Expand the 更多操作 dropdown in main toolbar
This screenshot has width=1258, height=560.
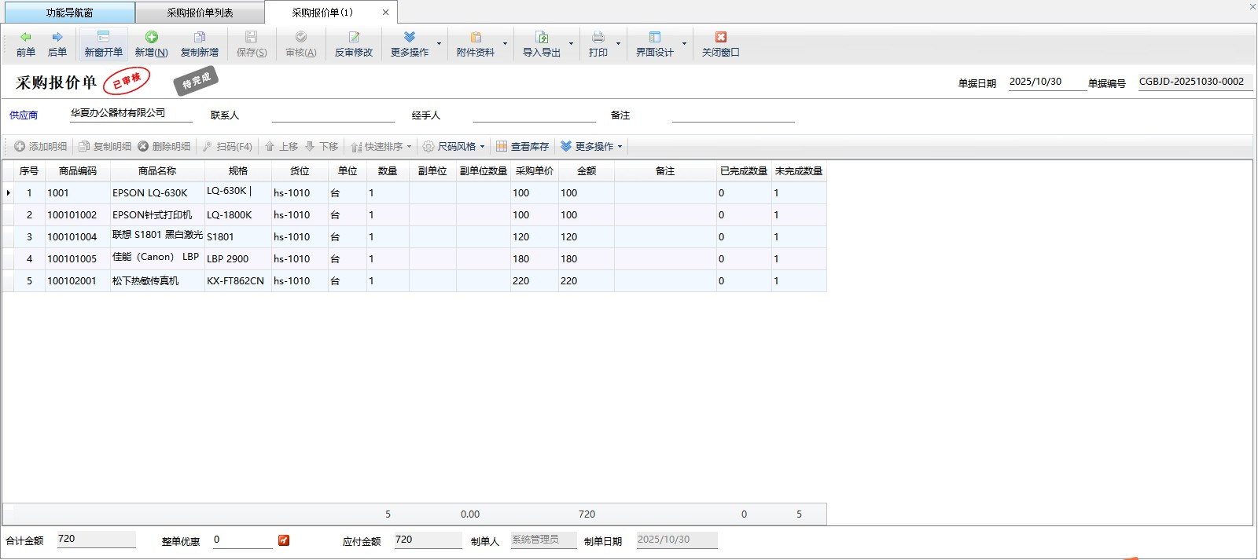point(439,44)
